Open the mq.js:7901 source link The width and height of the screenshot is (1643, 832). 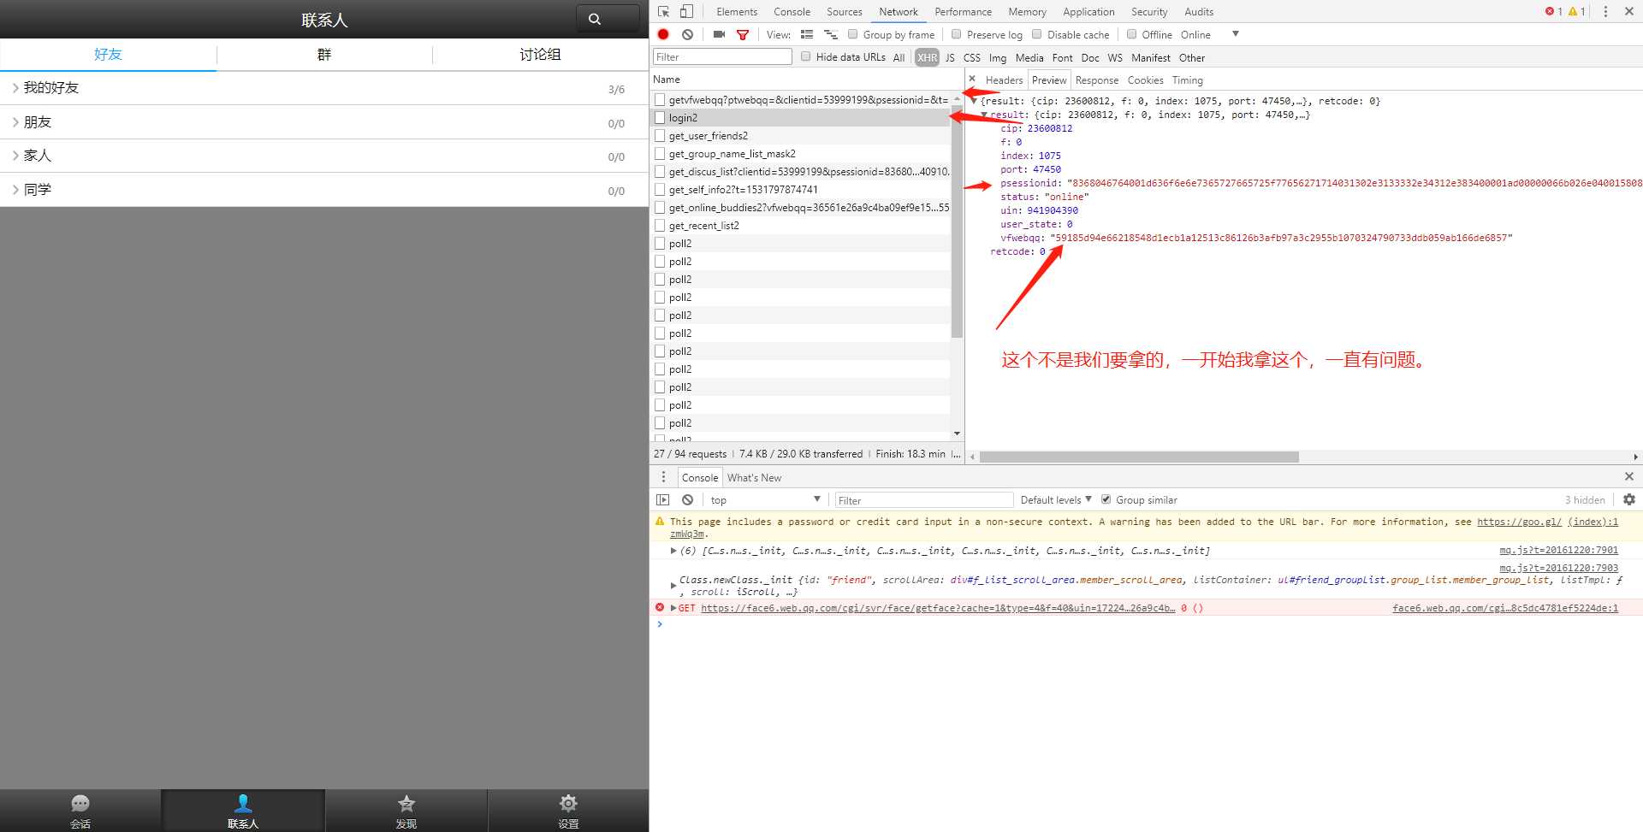pos(1558,550)
